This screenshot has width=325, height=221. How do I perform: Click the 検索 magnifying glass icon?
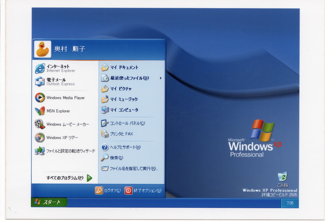(x=105, y=158)
